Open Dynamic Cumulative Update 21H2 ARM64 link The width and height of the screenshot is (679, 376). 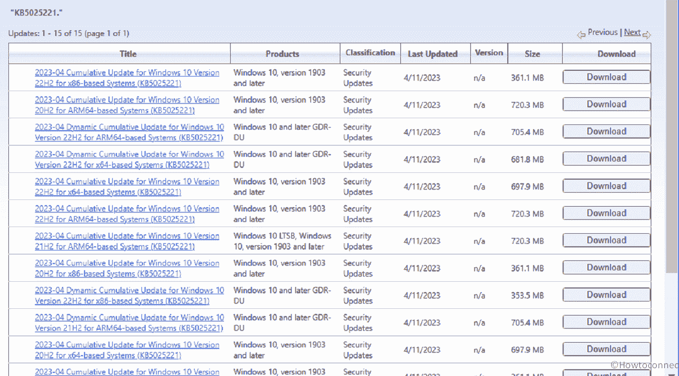[129, 323]
